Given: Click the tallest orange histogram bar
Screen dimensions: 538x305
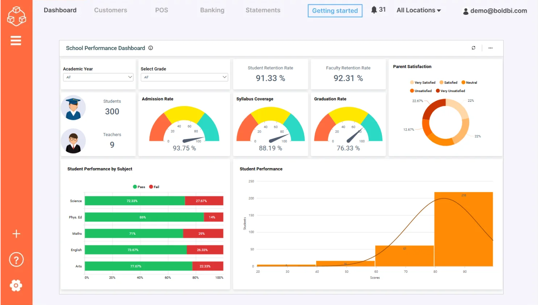Looking at the screenshot, I should point(464,228).
